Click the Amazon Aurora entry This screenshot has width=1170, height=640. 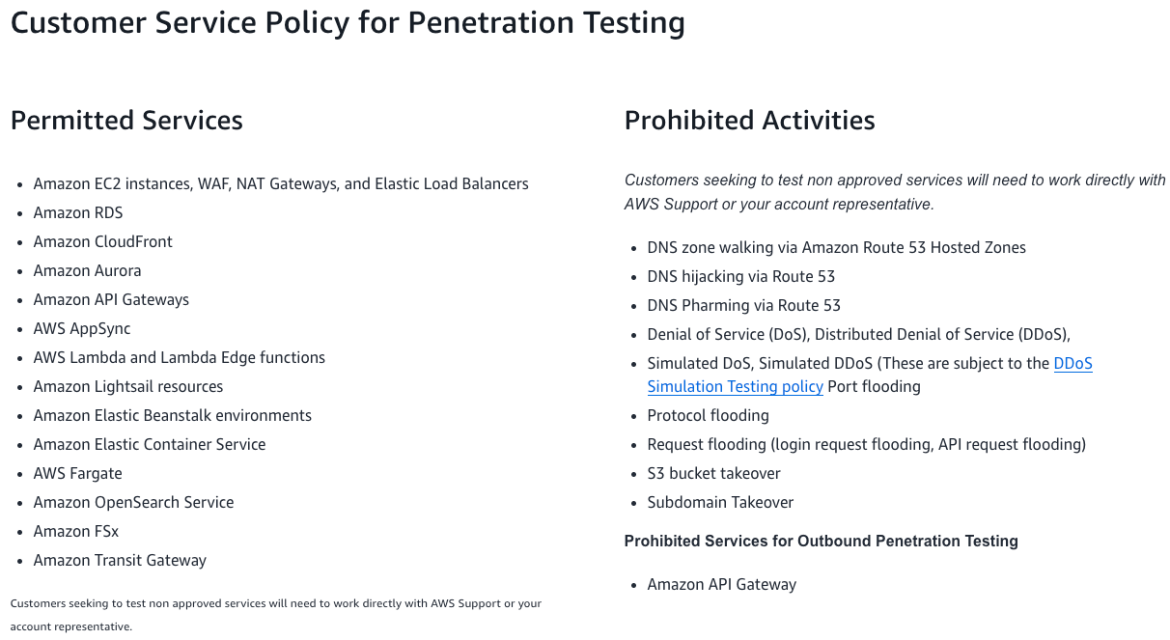tap(87, 270)
